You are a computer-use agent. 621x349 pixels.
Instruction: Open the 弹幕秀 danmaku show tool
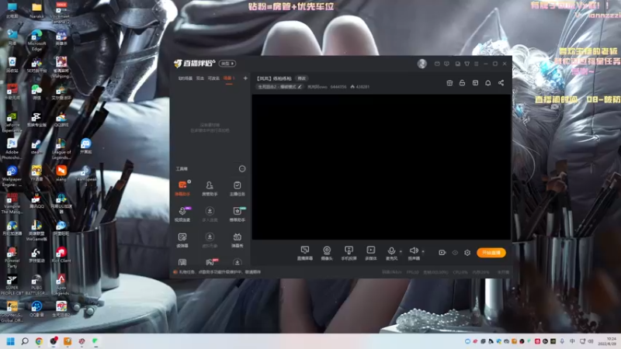tap(237, 240)
